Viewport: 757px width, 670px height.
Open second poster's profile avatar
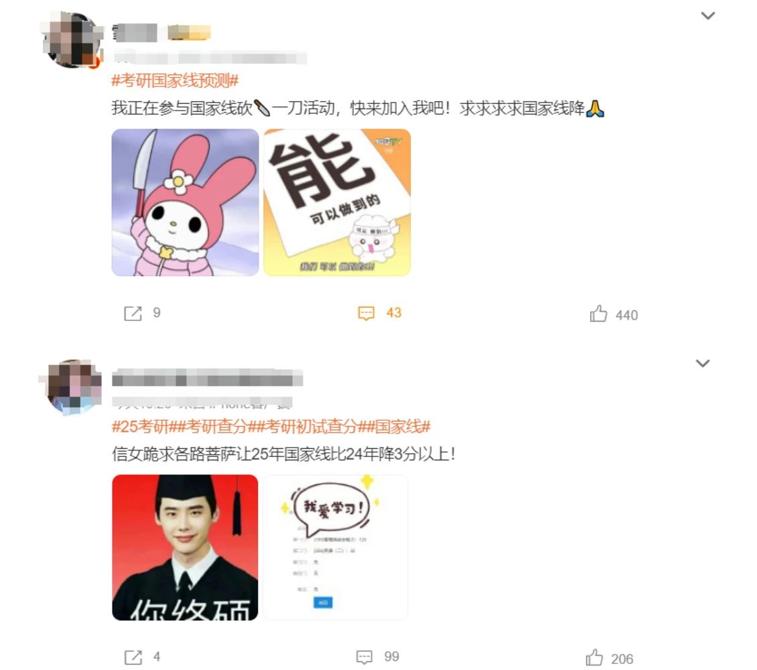[72, 386]
